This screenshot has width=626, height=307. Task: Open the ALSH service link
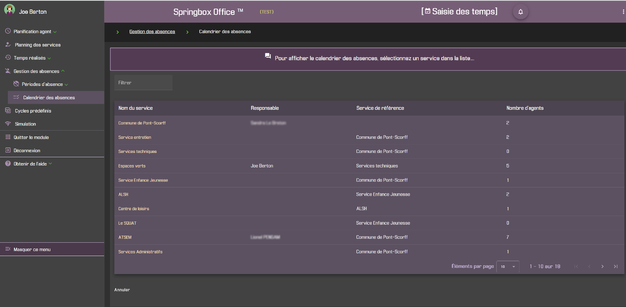coord(123,194)
